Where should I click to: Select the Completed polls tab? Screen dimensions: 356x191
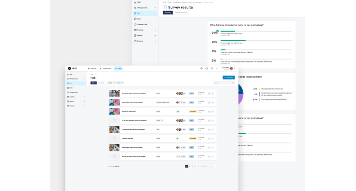pos(101,83)
